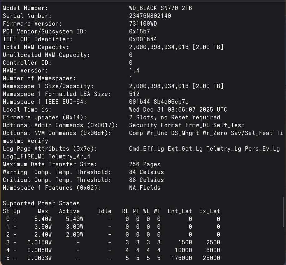This screenshot has width=286, height=265.
Task: Click the local time Wed Dec 31 line
Action: [178, 110]
